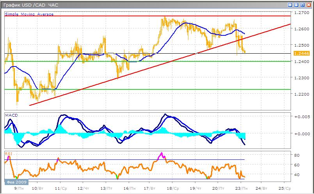Select the MACD indicator label
This screenshot has height=194, width=314.
12,115
